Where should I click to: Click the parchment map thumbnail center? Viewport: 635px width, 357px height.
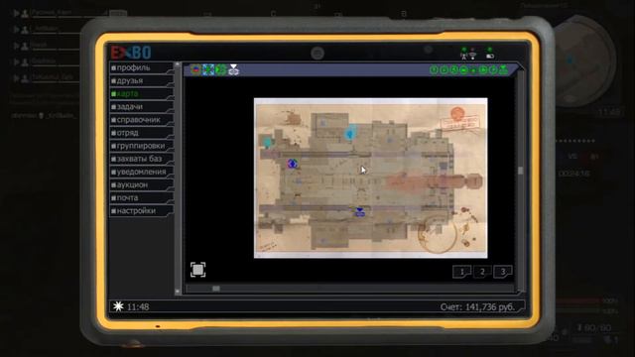pos(370,178)
